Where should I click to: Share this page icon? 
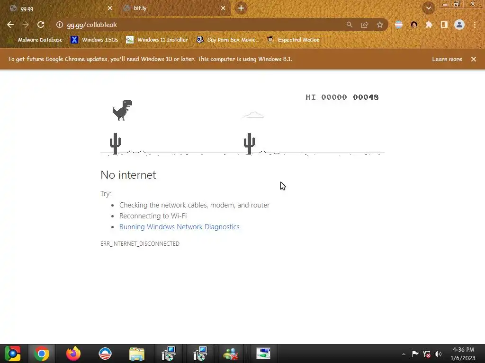(x=365, y=25)
